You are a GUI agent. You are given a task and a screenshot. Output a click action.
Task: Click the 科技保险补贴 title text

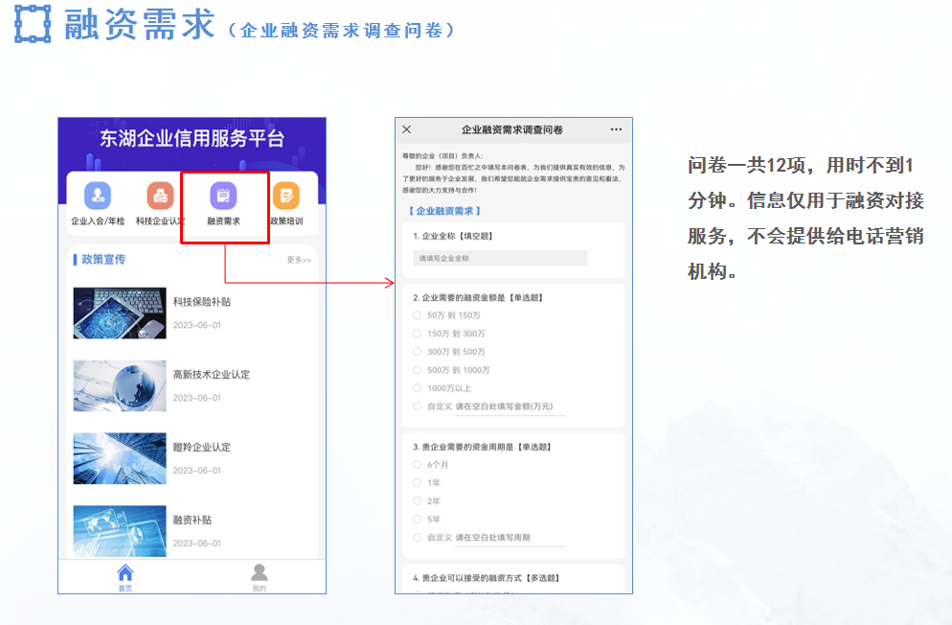(201, 302)
